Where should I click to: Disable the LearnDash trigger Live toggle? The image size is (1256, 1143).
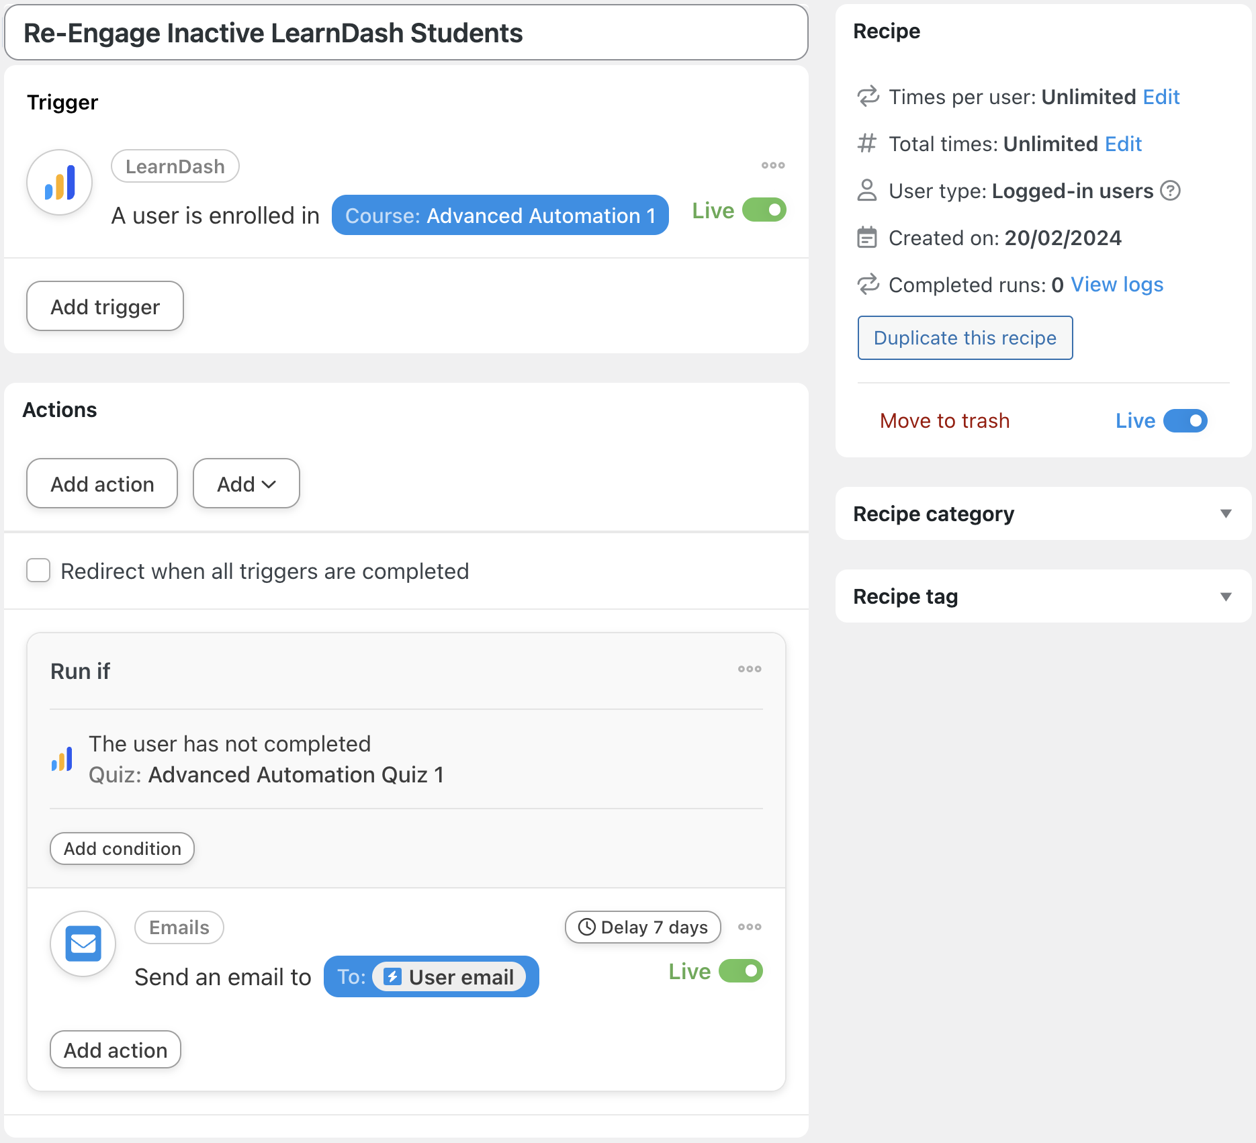764,210
